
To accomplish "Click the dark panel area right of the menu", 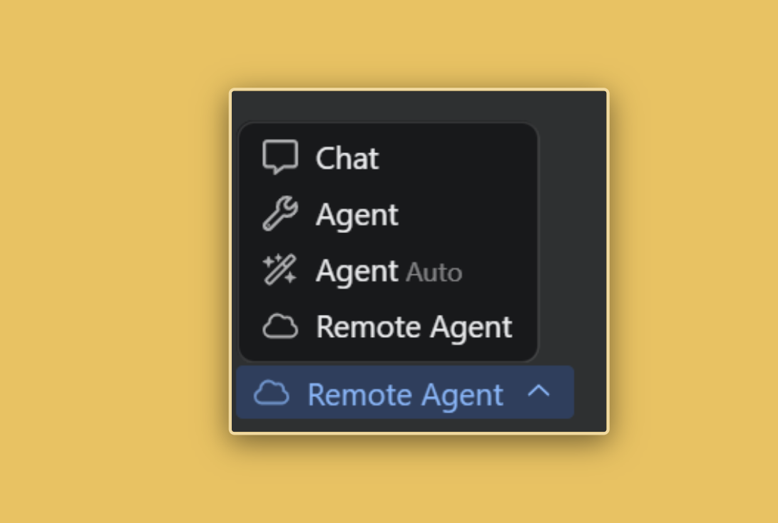I will 573,238.
